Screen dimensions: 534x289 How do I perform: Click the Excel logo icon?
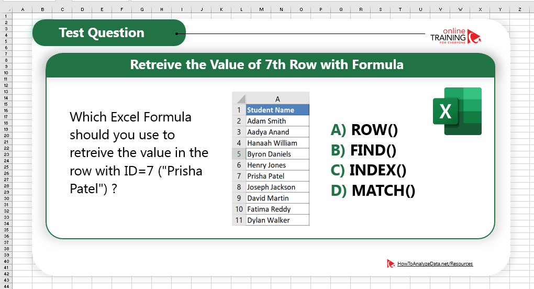(457, 112)
